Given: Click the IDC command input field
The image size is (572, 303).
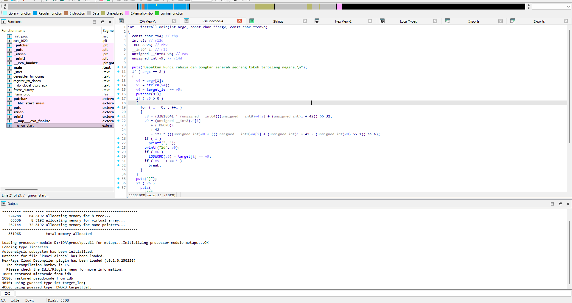Looking at the screenshot, I should tap(293, 293).
